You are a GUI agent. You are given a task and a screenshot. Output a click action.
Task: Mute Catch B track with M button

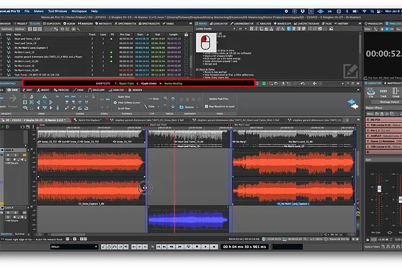pyautogui.click(x=8, y=213)
